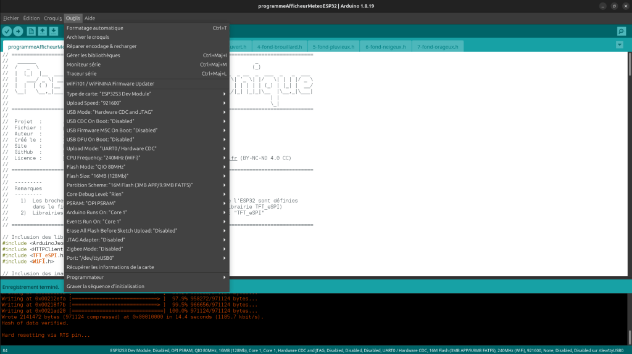Switch to 7-fond-orageux.h tab
Viewport: 632px width, 354px height.
tap(438, 47)
